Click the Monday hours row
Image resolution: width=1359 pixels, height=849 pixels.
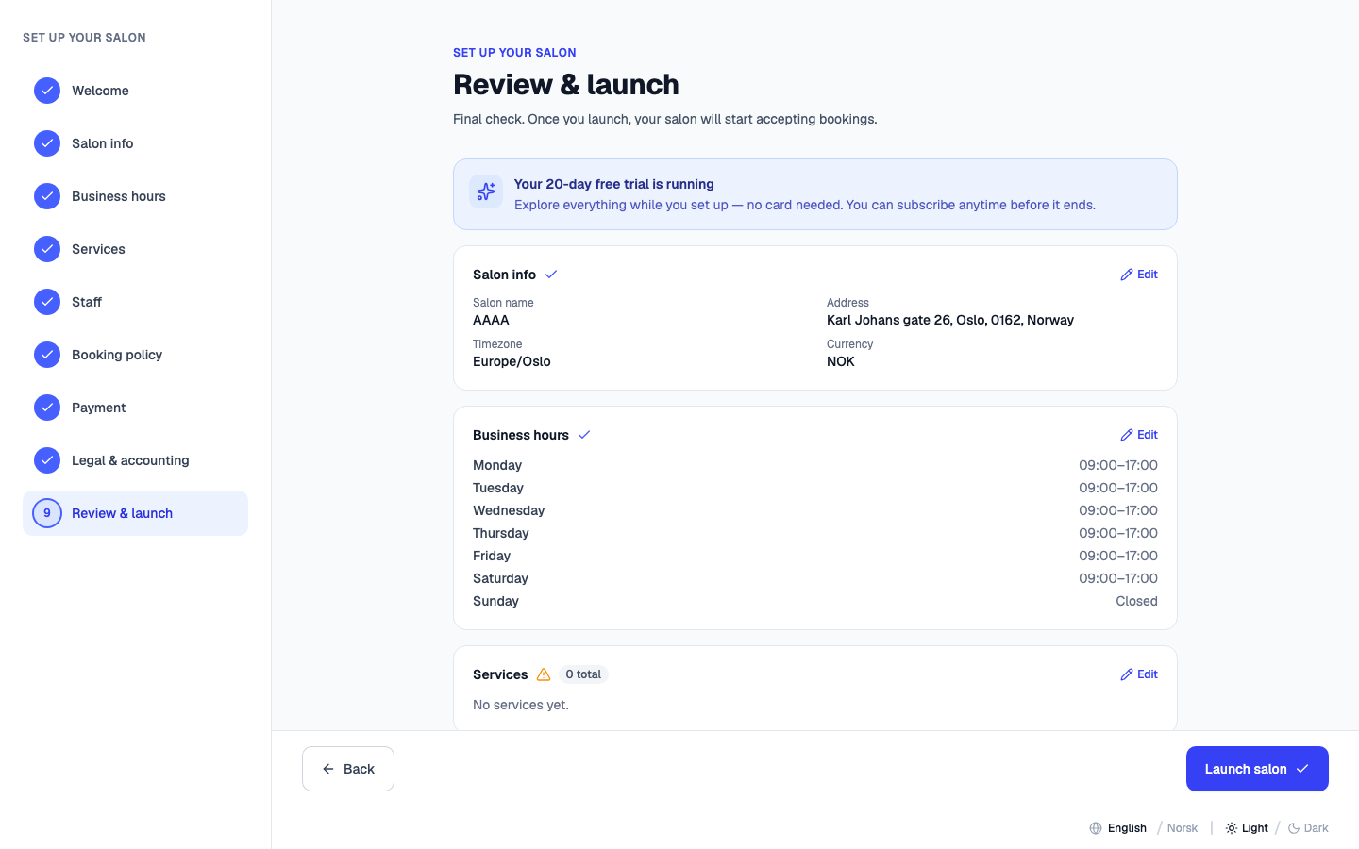click(815, 465)
